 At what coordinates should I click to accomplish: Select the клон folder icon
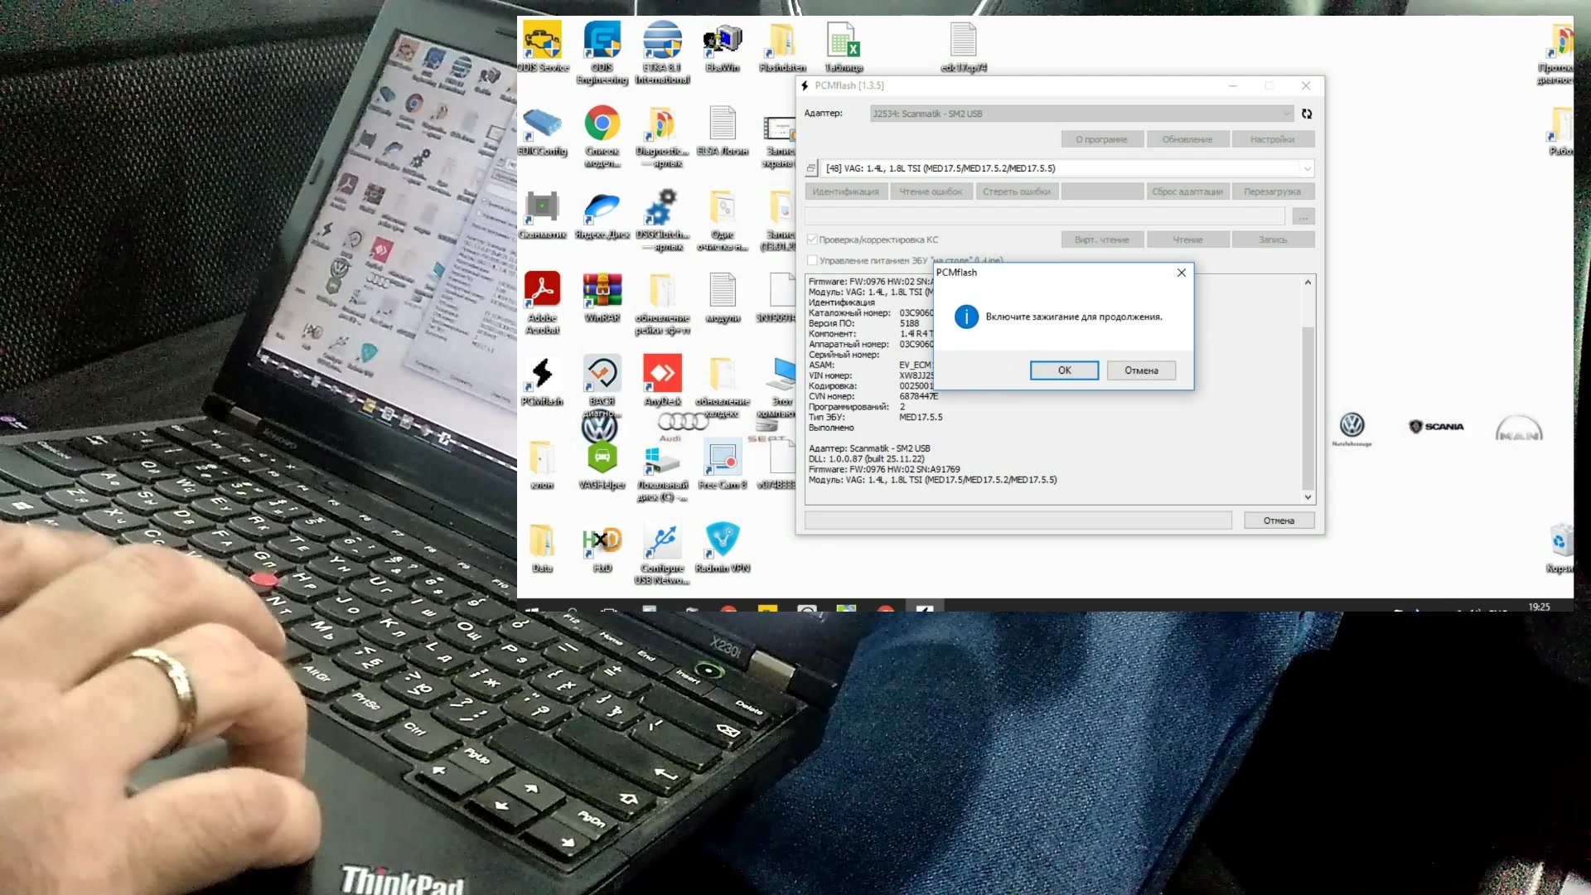click(x=543, y=464)
